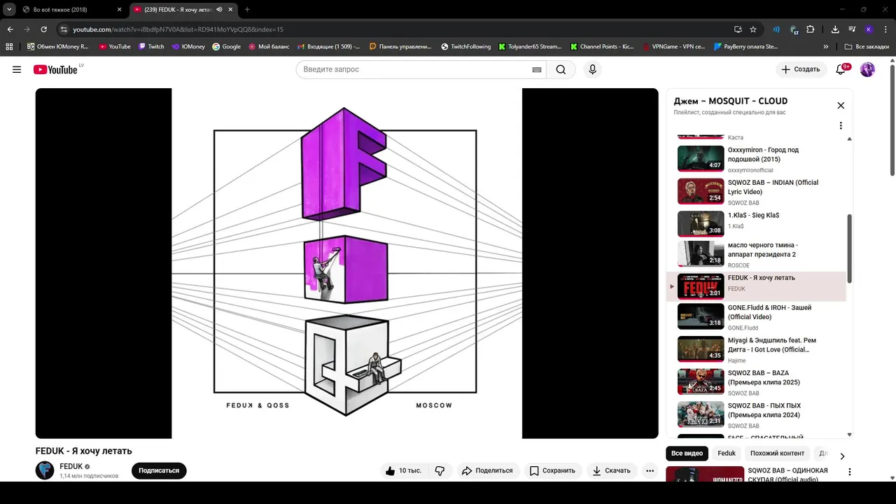This screenshot has height=504, width=896.
Task: Open browser downloads icon
Action: pos(835,29)
